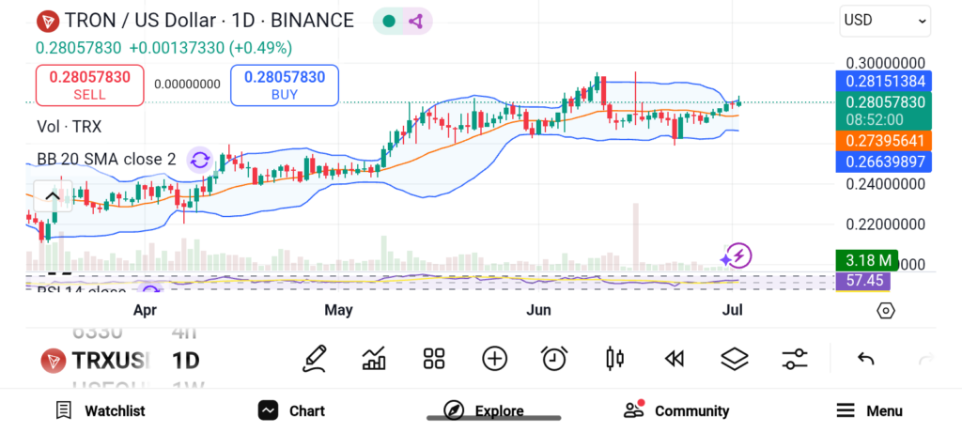962x433 pixels.
Task: Collapse the indicator legend chevron
Action: (53, 197)
